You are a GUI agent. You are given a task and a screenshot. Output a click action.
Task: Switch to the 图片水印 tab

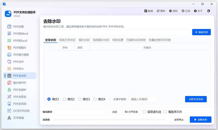(x=84, y=40)
